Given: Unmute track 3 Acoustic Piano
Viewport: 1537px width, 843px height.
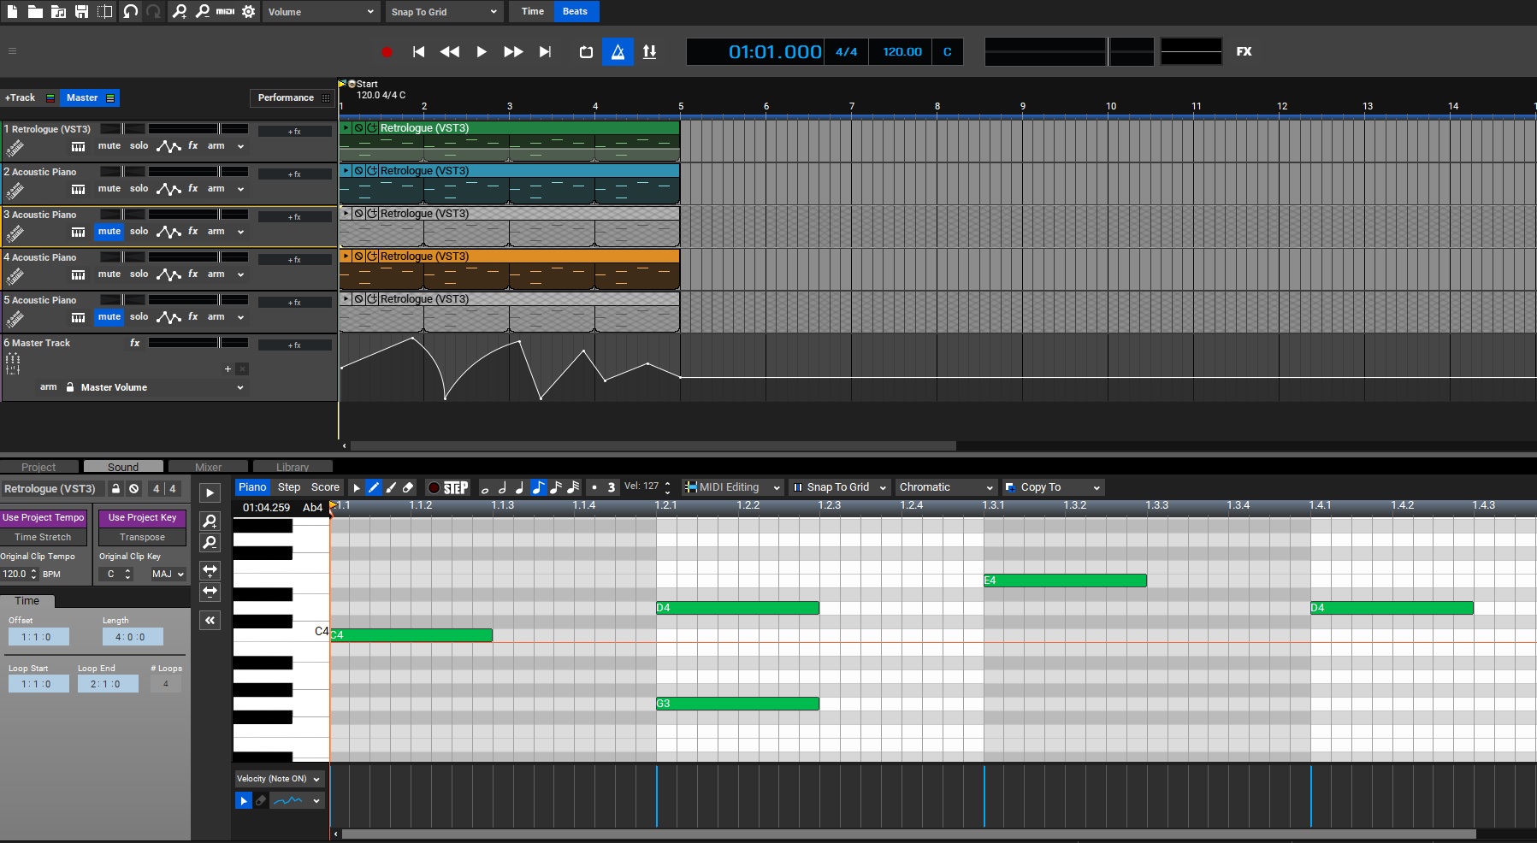Looking at the screenshot, I should pyautogui.click(x=109, y=231).
